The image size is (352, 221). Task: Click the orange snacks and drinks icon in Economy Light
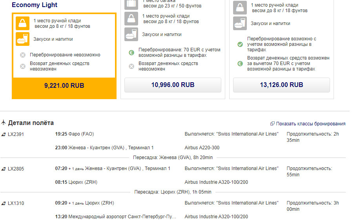(22, 39)
